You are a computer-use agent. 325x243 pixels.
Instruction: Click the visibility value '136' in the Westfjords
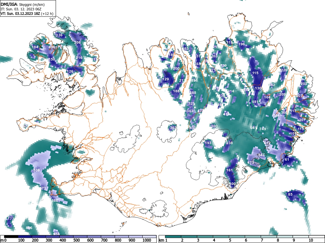[x=59, y=35]
